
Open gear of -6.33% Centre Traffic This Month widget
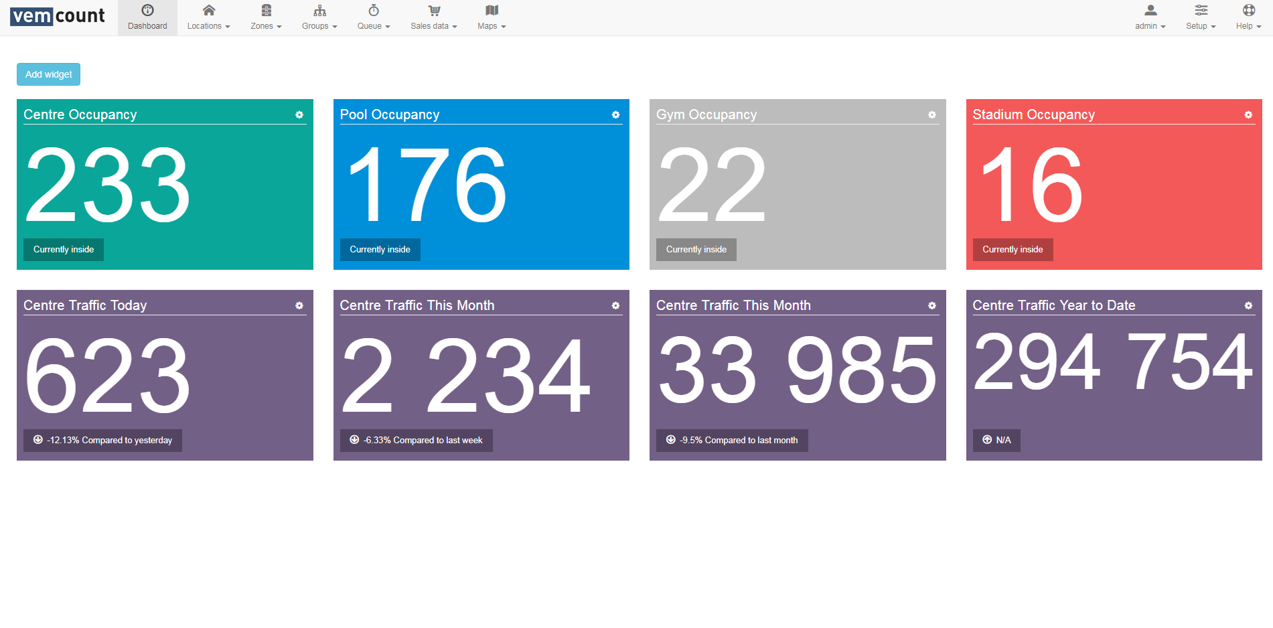(615, 306)
